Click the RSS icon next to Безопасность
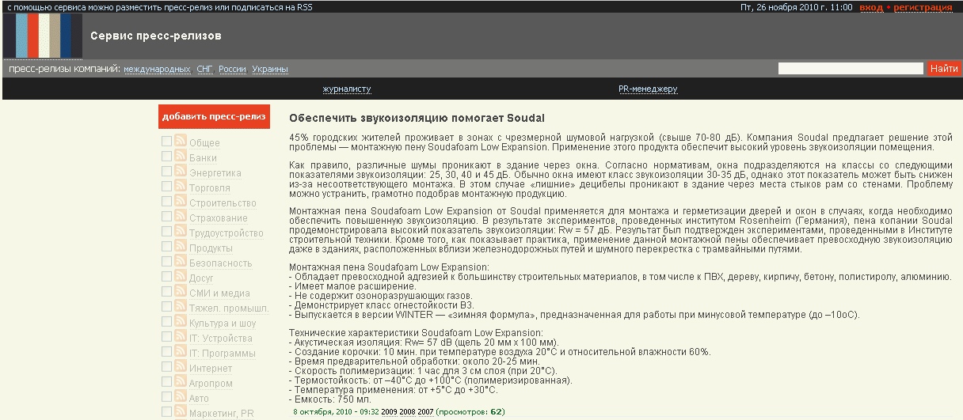The image size is (963, 420). tap(181, 262)
